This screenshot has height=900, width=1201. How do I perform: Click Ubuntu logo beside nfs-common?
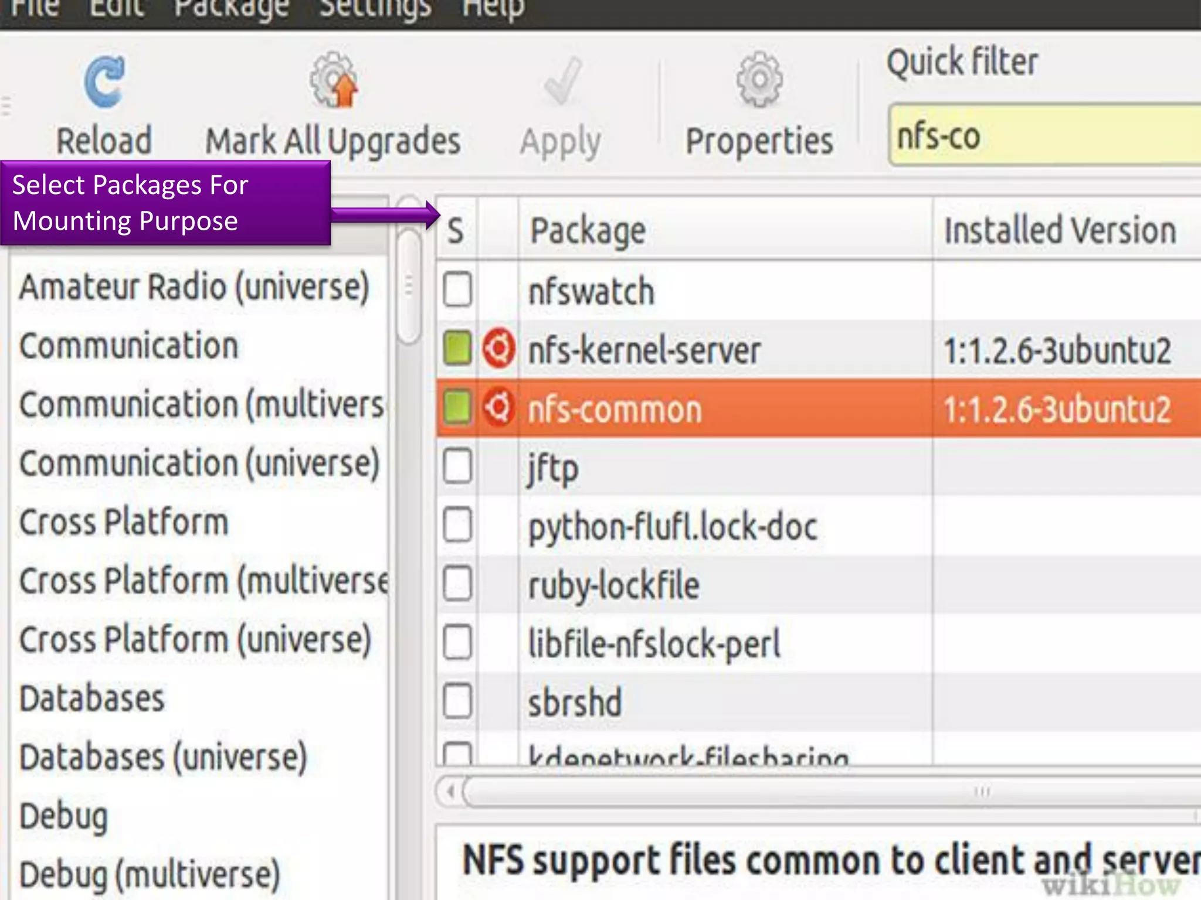pos(498,407)
